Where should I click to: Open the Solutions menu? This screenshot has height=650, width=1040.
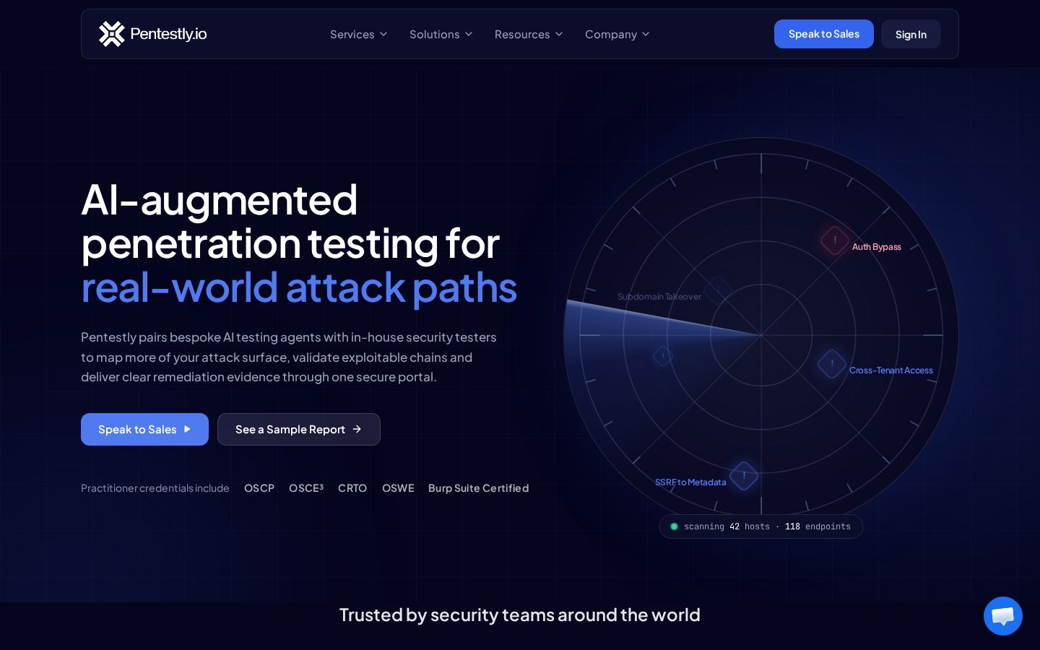pyautogui.click(x=441, y=34)
